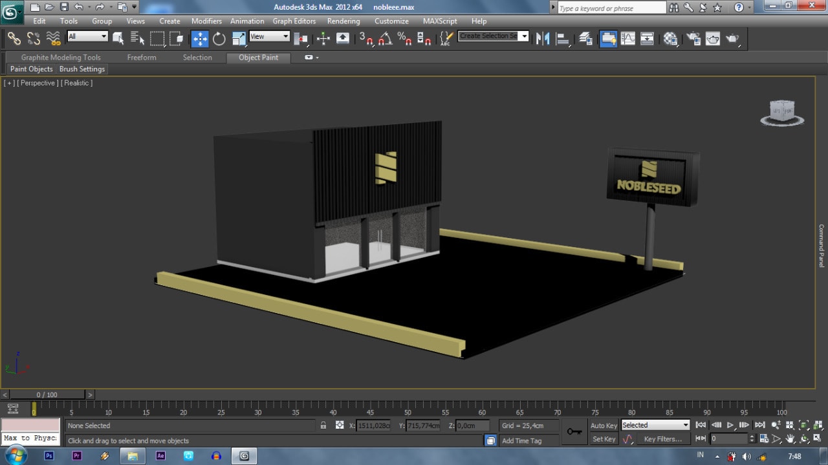The height and width of the screenshot is (465, 828).
Task: Click the Set Key button
Action: pyautogui.click(x=604, y=439)
